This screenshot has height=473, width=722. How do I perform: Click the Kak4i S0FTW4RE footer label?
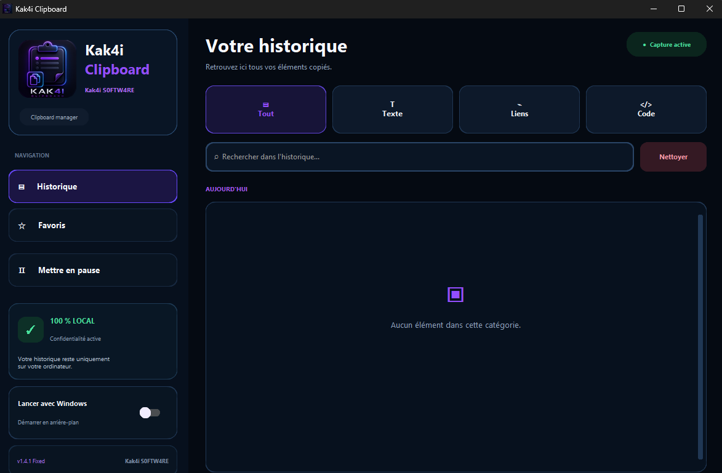tap(147, 461)
